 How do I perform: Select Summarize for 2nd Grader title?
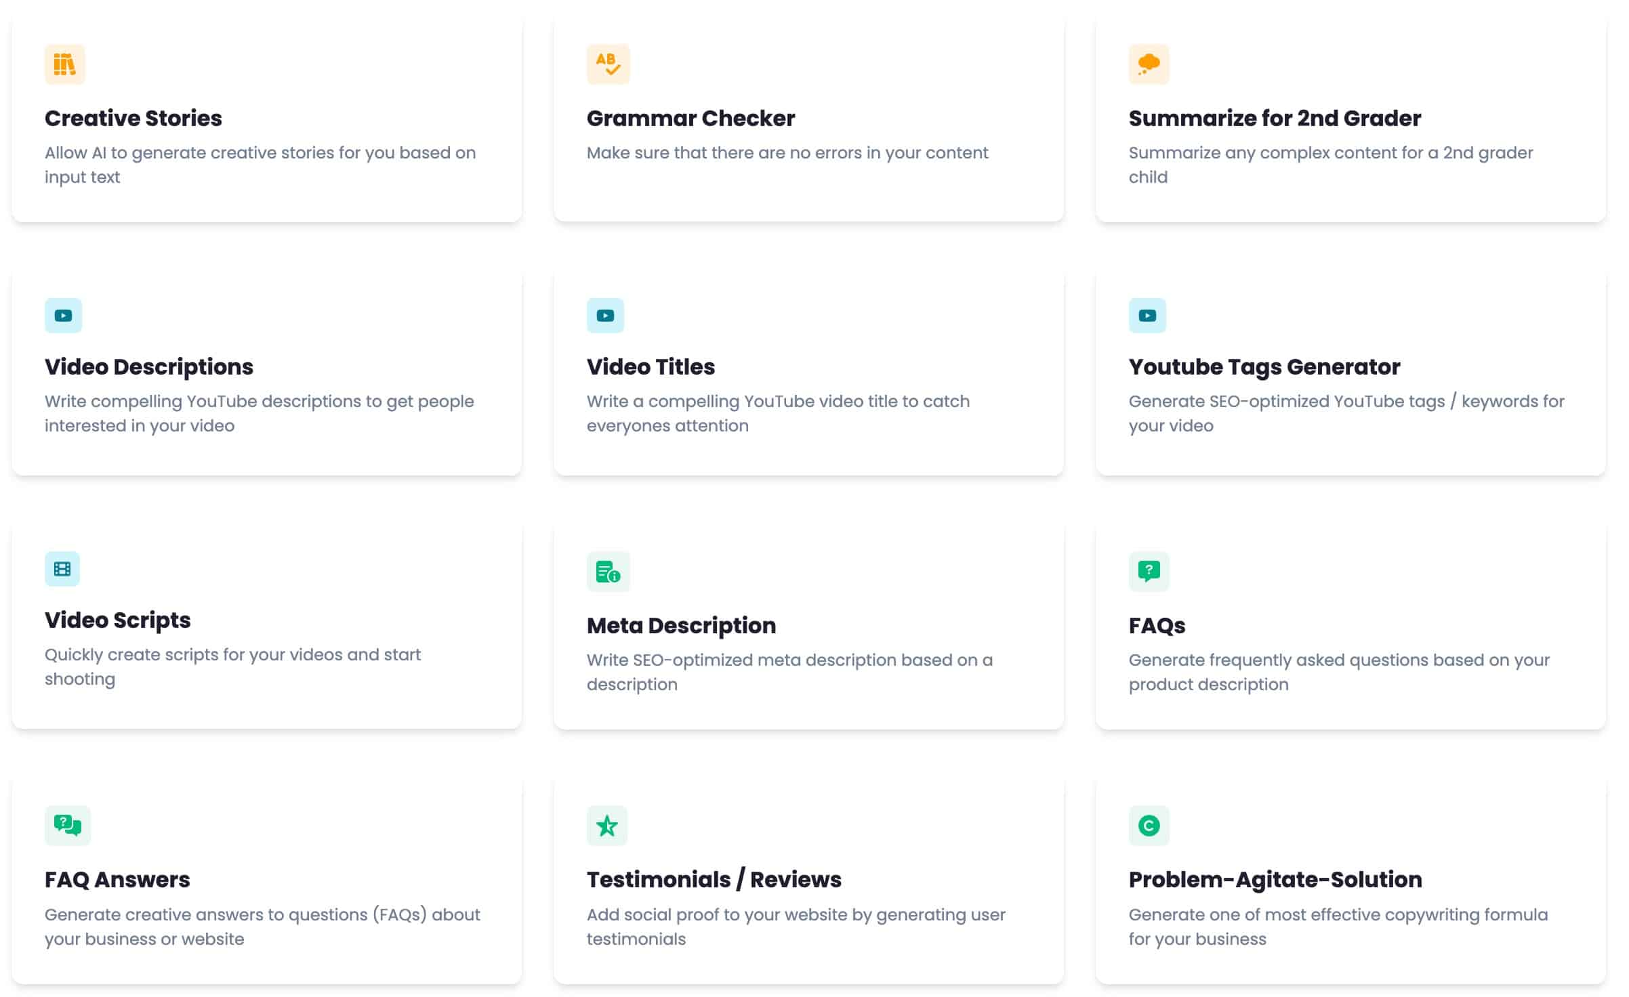pos(1275,118)
